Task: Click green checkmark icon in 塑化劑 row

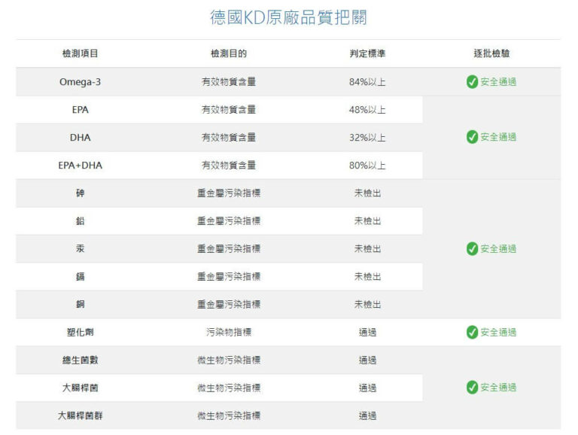Action: click(x=472, y=333)
